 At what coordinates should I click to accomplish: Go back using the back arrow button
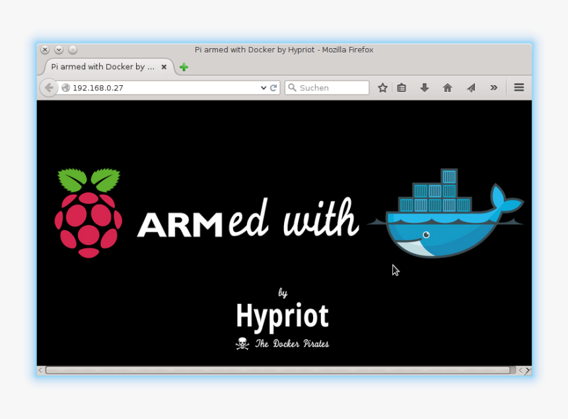click(48, 87)
